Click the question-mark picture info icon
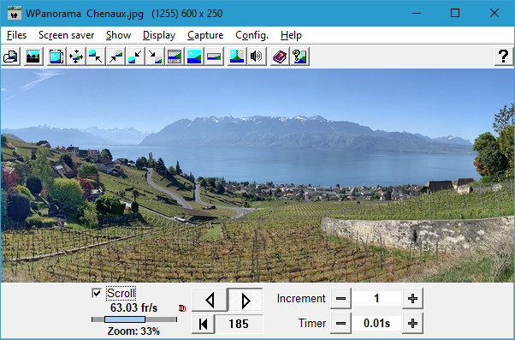Screen dimensions: 515x340 [x=300, y=57]
